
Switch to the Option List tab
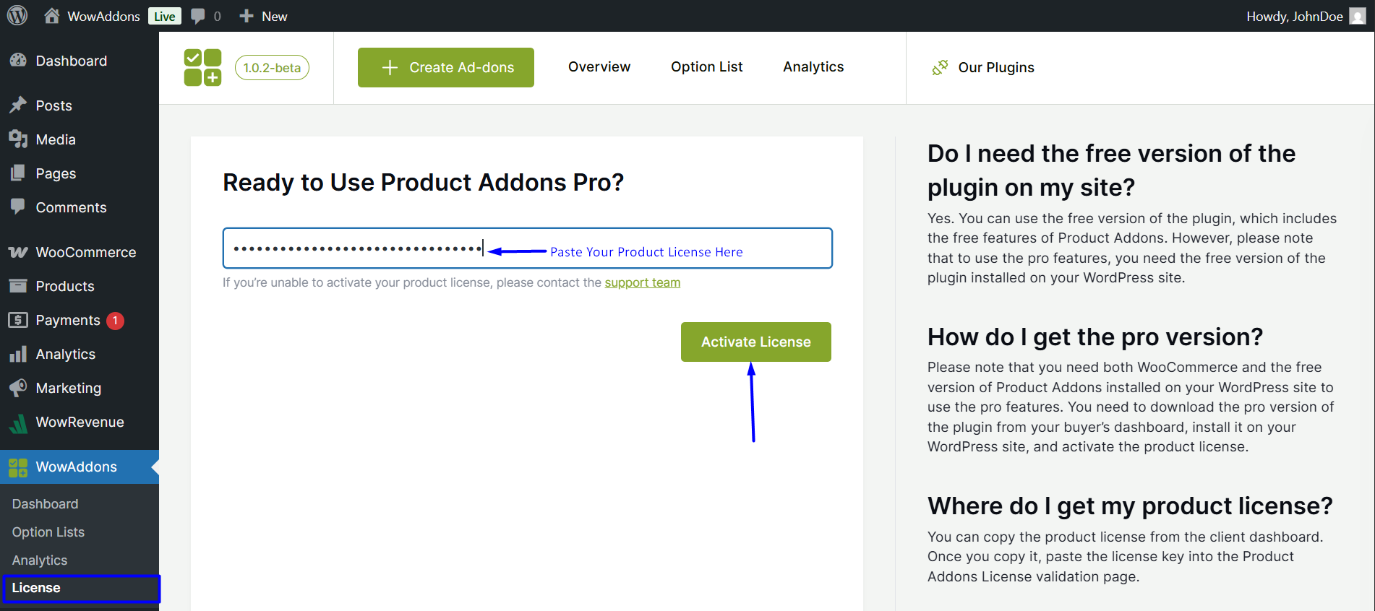(x=706, y=67)
